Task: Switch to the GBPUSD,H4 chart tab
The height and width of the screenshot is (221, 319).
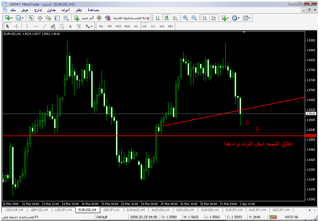Action: coord(39,210)
